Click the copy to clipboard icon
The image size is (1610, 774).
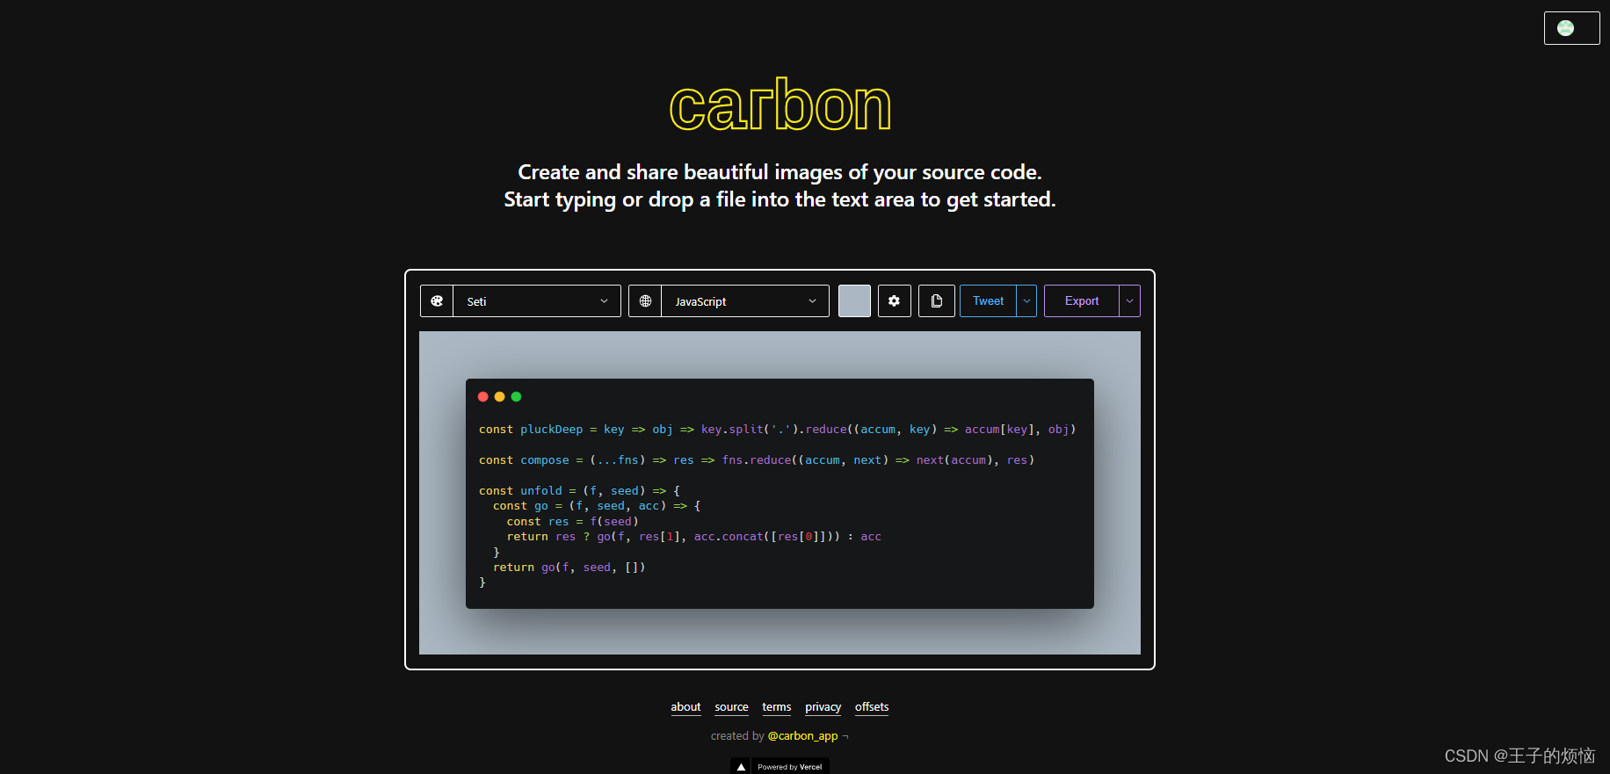[x=936, y=301]
